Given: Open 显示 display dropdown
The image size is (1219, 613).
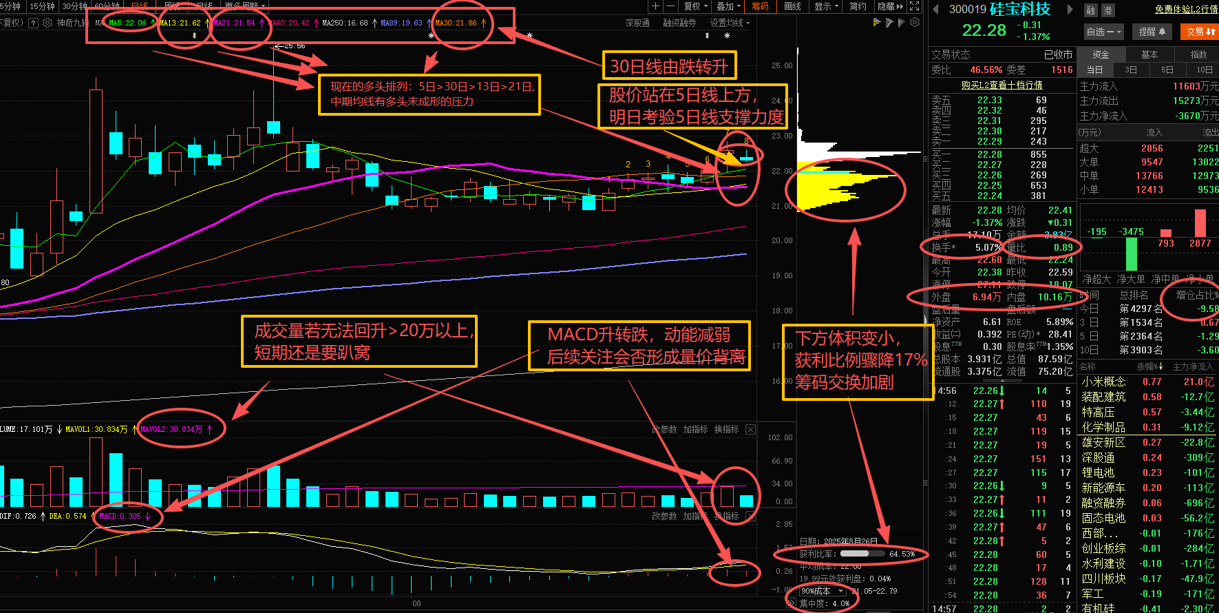Looking at the screenshot, I should 826,6.
